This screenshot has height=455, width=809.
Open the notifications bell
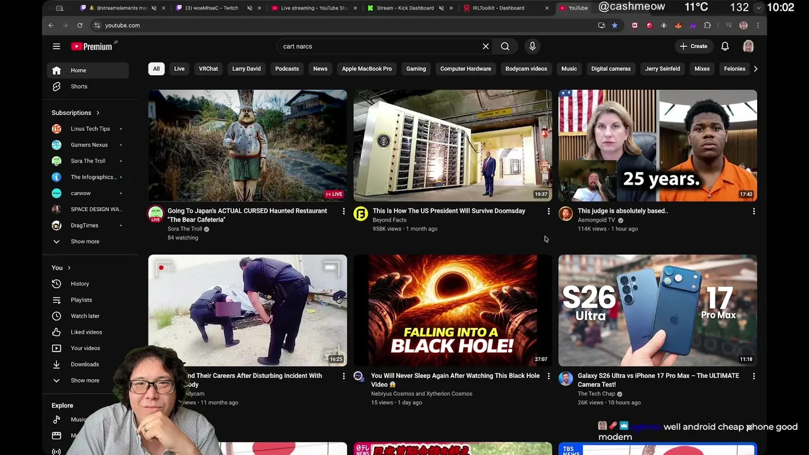click(725, 46)
